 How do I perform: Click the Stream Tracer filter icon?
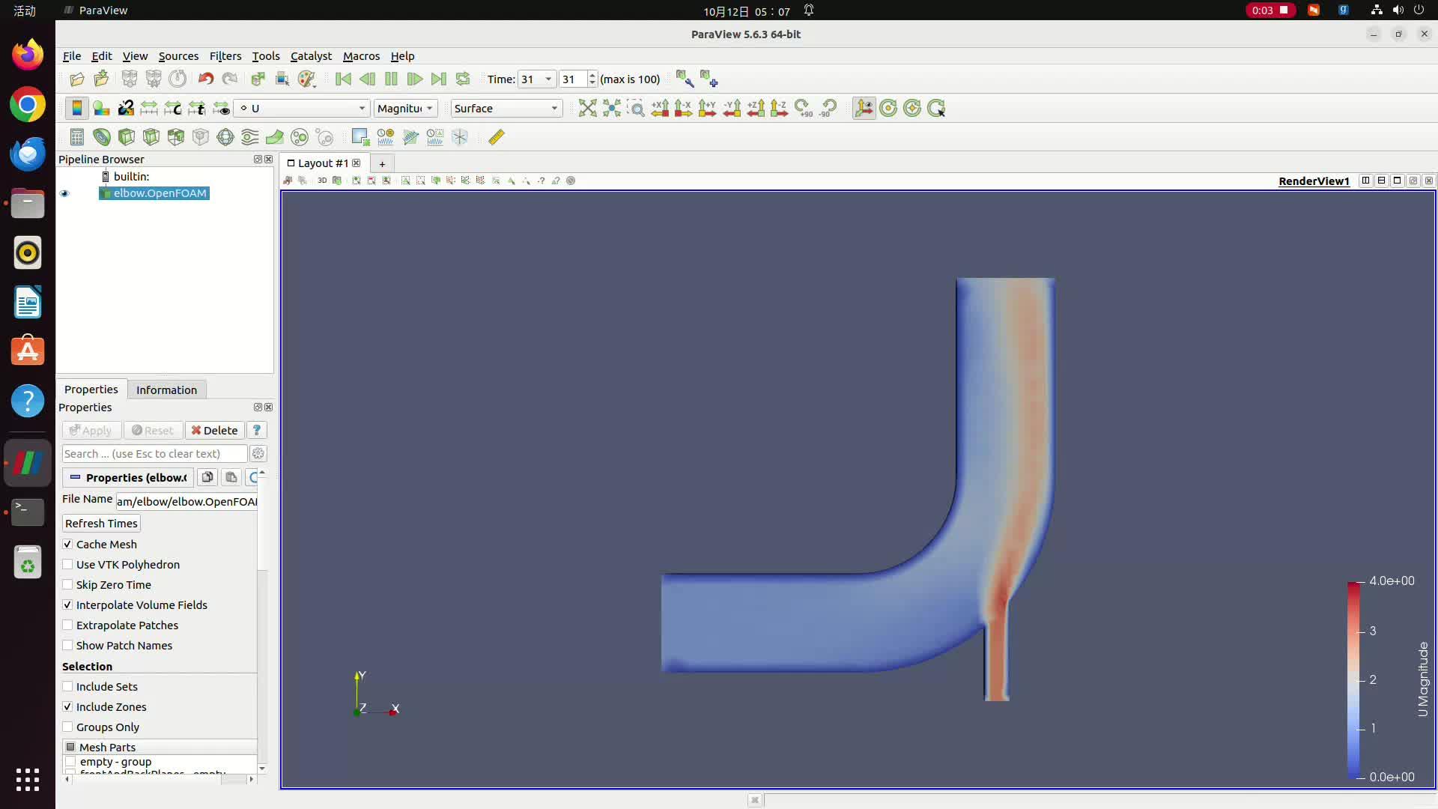pyautogui.click(x=249, y=137)
